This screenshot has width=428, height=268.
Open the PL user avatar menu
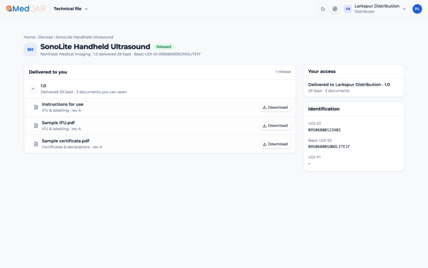(x=417, y=9)
